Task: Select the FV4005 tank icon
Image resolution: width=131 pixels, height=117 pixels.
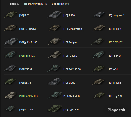Action: coord(54,55)
